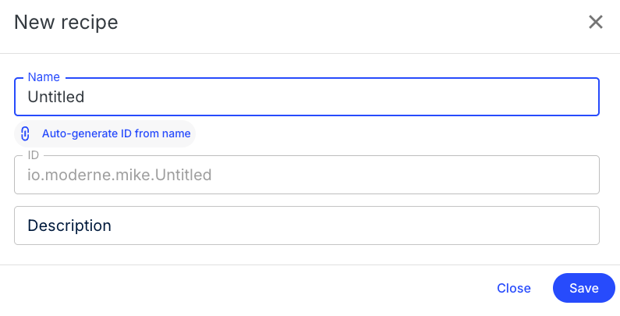Select the Description field
This screenshot has height=316, width=620.
(x=306, y=225)
